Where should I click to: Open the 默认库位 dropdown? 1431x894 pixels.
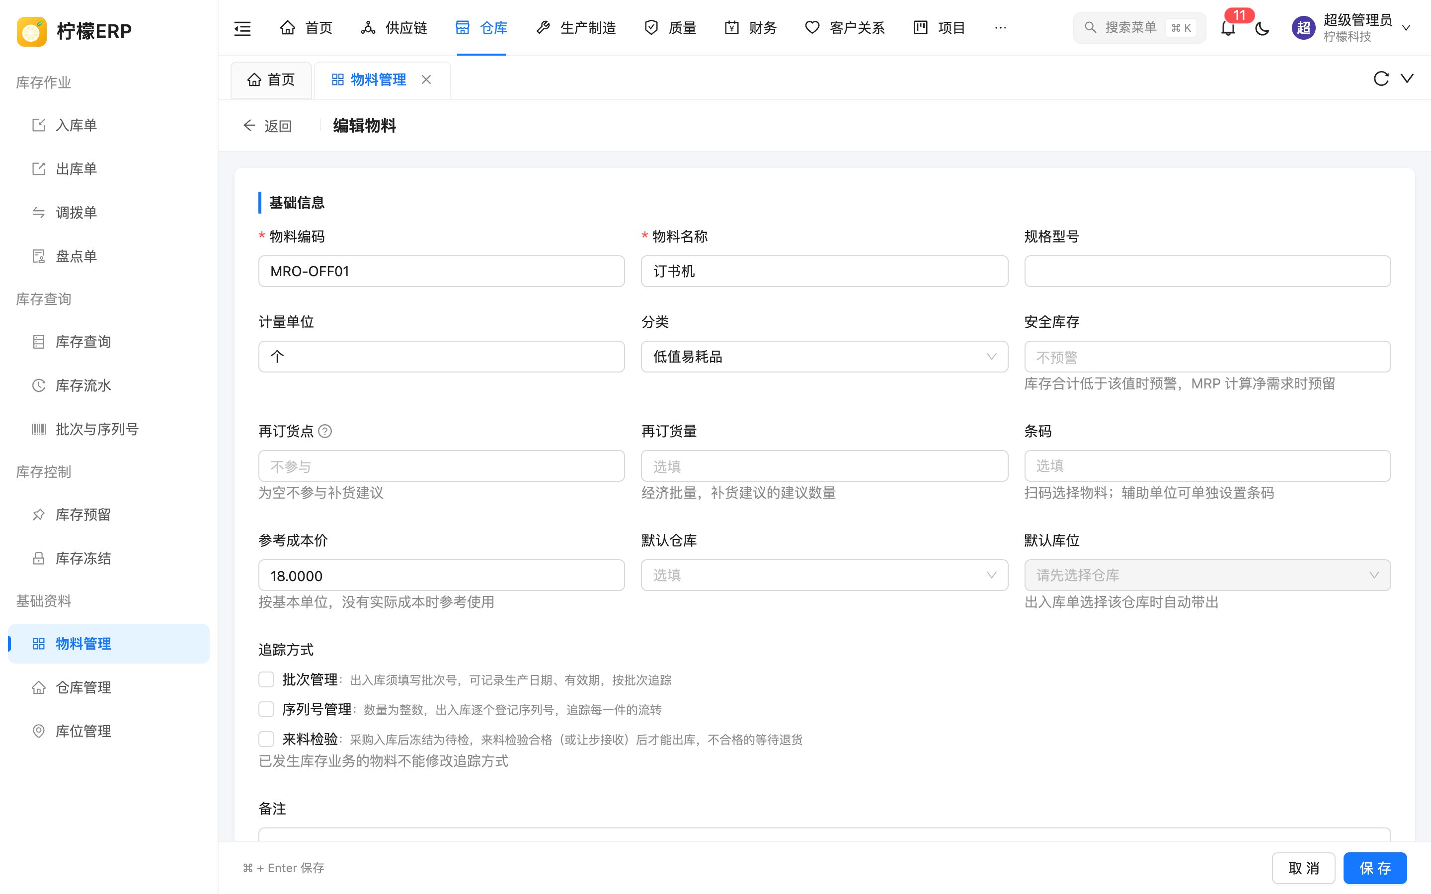pyautogui.click(x=1207, y=575)
